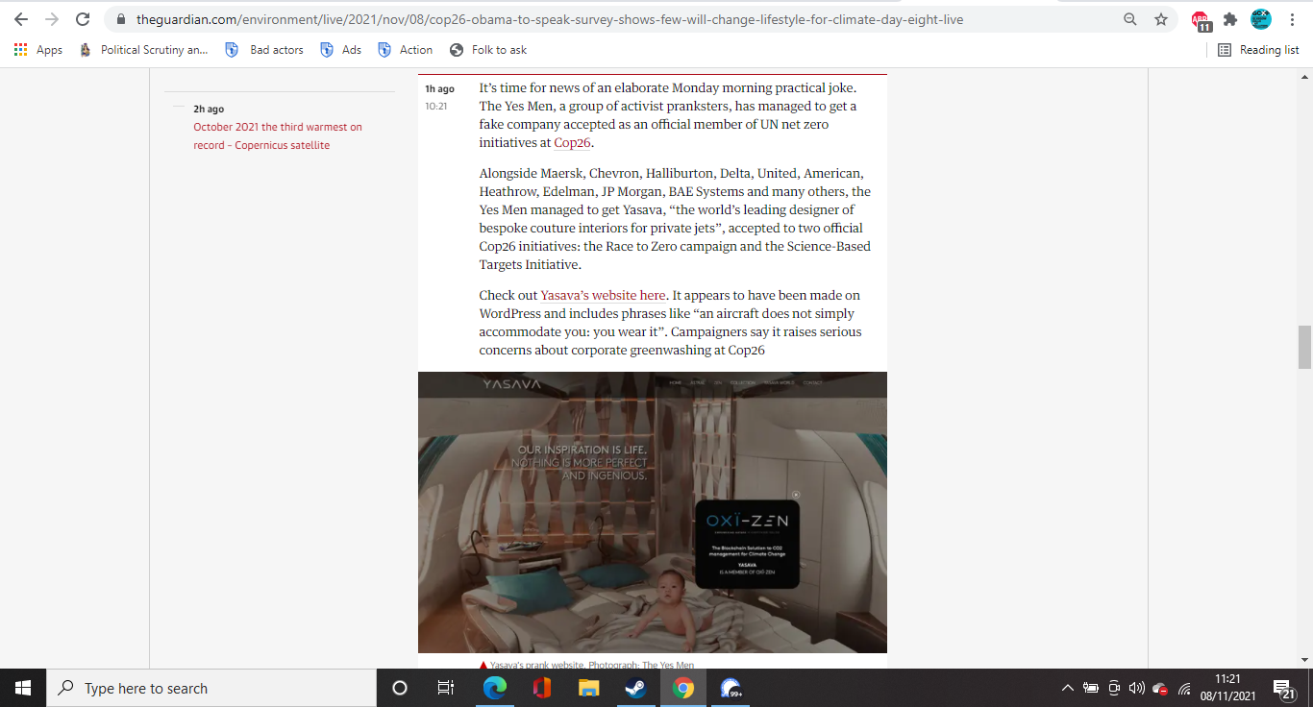The width and height of the screenshot is (1313, 707).
Task: Open the Ads bookmark
Action: click(341, 50)
